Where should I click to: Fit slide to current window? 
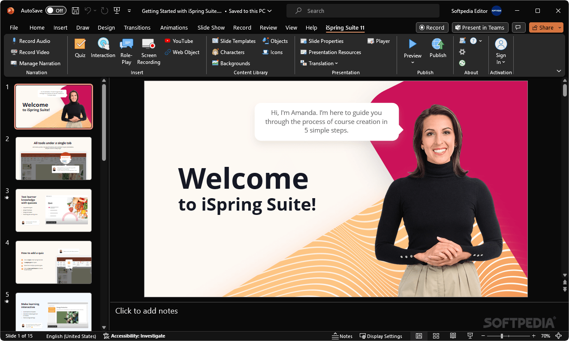(559, 336)
